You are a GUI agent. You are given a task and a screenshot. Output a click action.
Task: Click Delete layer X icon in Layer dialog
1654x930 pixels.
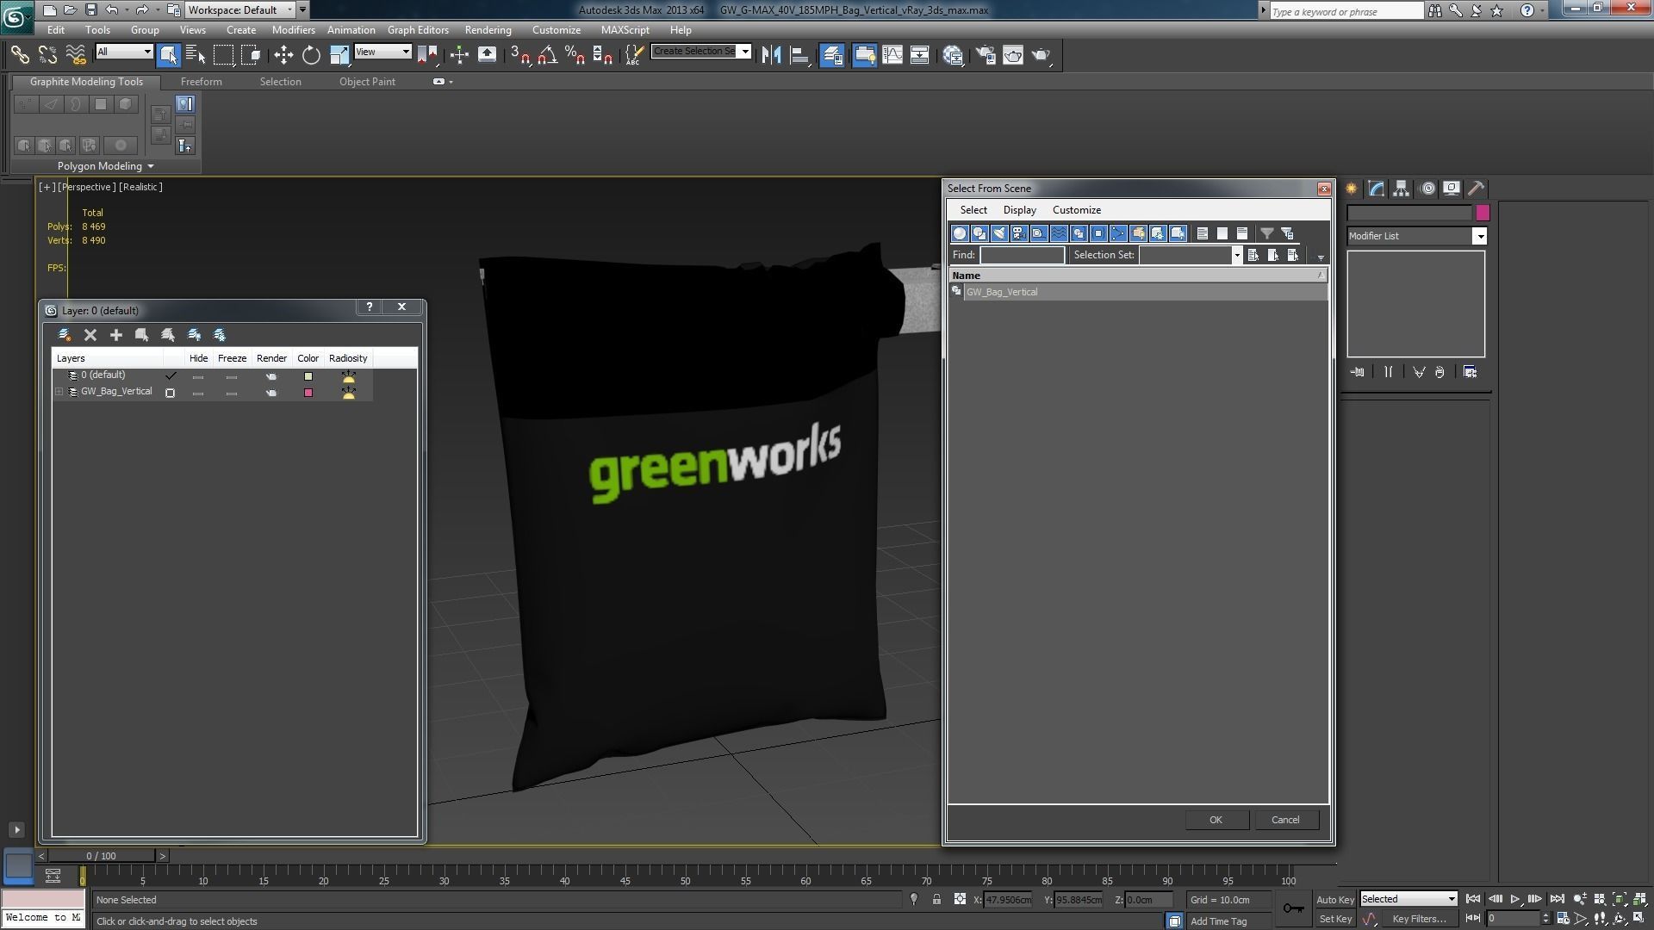pos(90,335)
